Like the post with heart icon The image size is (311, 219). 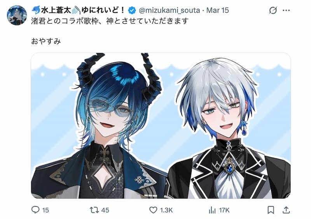(x=153, y=210)
